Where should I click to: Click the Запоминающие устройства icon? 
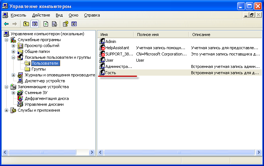[13, 87]
